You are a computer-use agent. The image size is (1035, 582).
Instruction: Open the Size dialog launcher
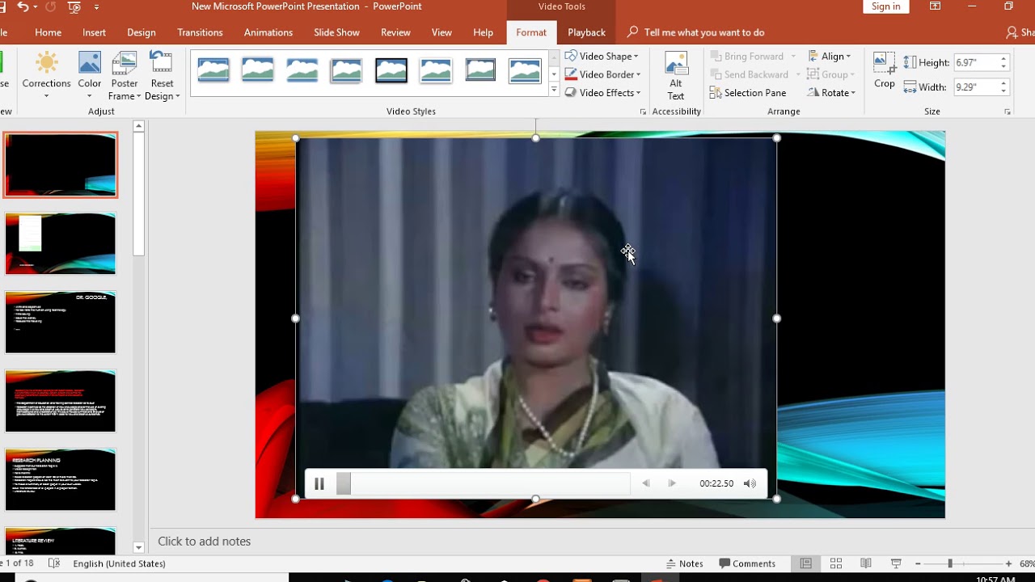point(1008,112)
